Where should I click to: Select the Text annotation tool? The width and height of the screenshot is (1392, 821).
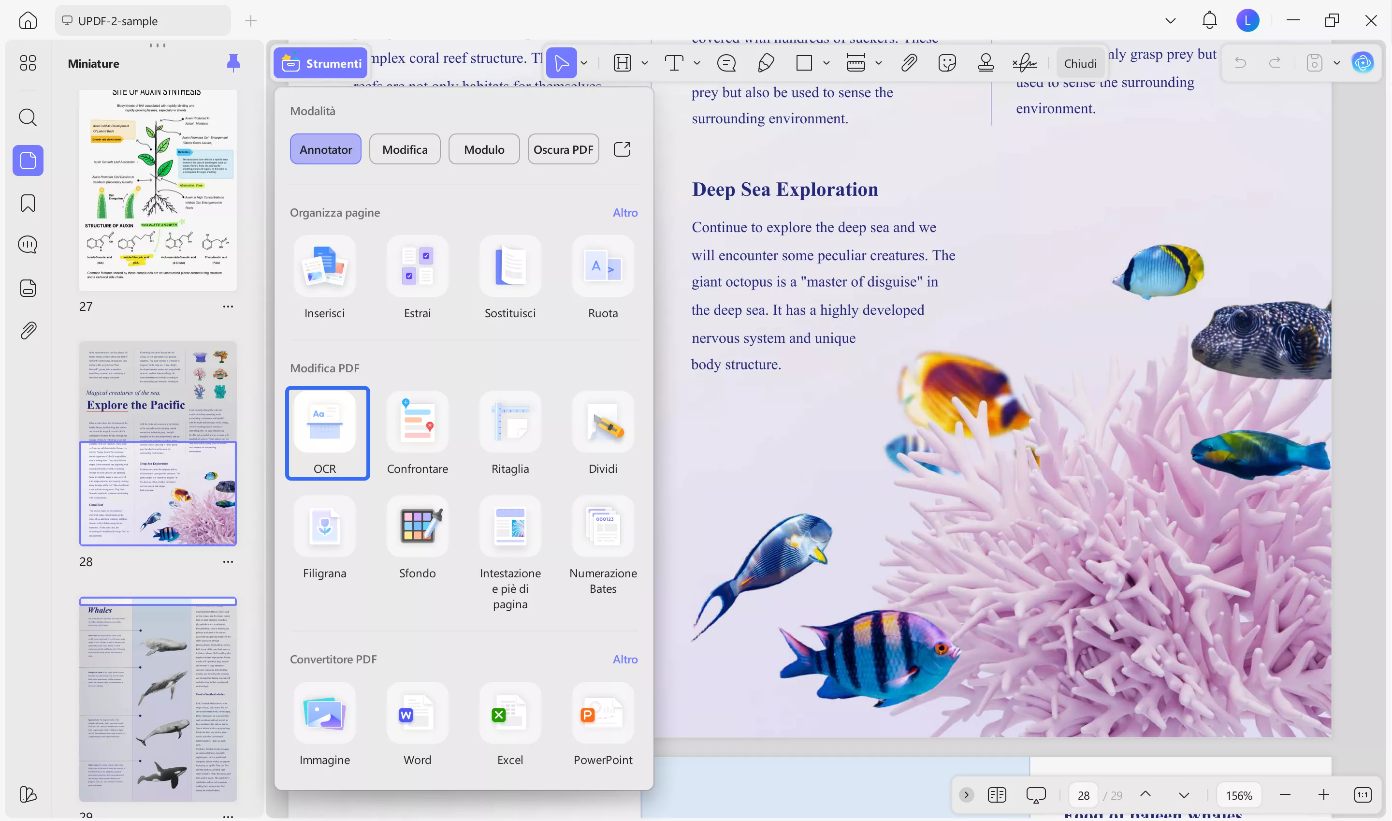coord(674,62)
